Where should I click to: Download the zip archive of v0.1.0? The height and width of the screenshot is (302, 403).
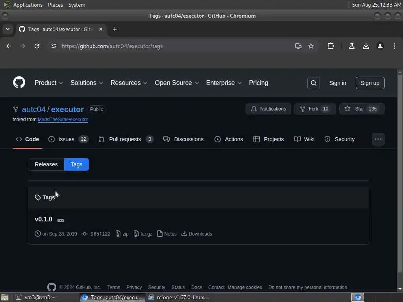[122, 234]
